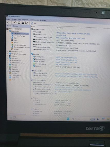Viewport: 110px width, 147px height.
Task: Open the Файл menu
Action: (x=8, y=19)
